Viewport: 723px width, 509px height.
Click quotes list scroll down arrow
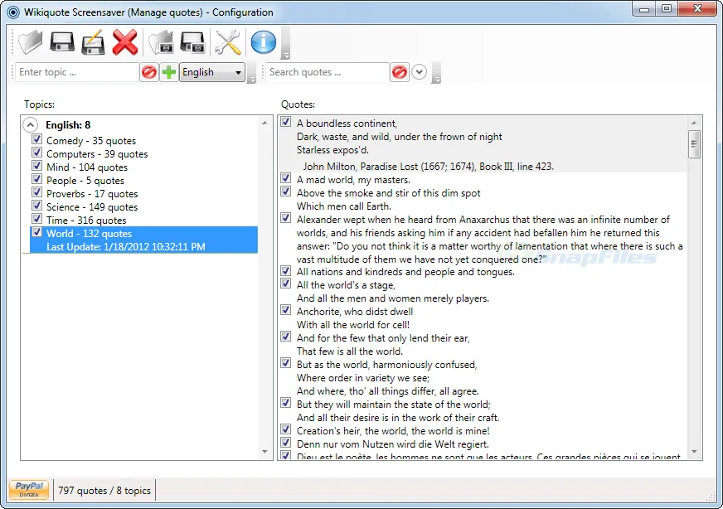click(x=694, y=452)
